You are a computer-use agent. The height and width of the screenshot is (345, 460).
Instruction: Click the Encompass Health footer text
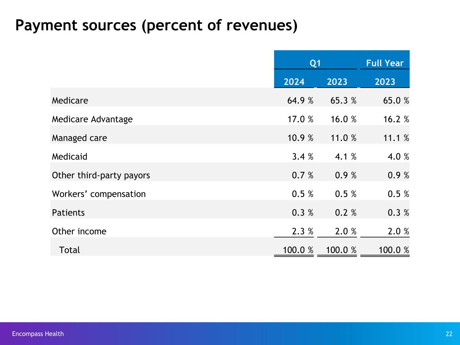point(38,334)
